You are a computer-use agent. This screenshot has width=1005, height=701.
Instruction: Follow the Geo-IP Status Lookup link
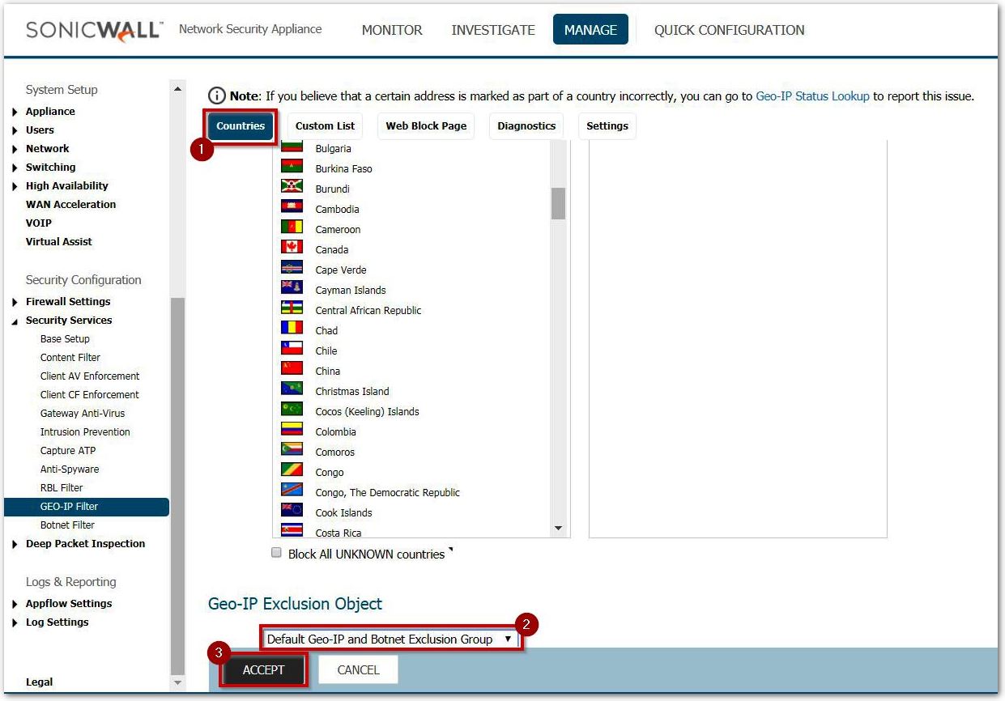812,96
